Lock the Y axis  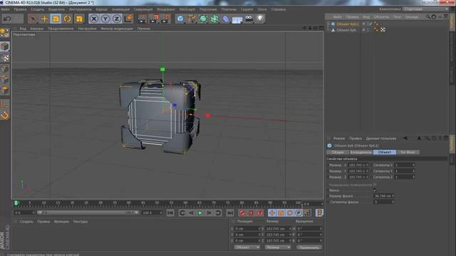click(105, 19)
